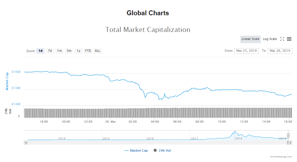Click the navigator scroll left arrow

26,142
